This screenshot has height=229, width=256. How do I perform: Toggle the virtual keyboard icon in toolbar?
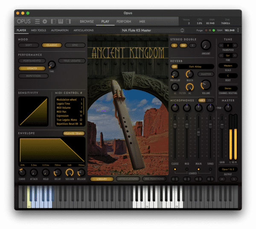click(x=61, y=21)
